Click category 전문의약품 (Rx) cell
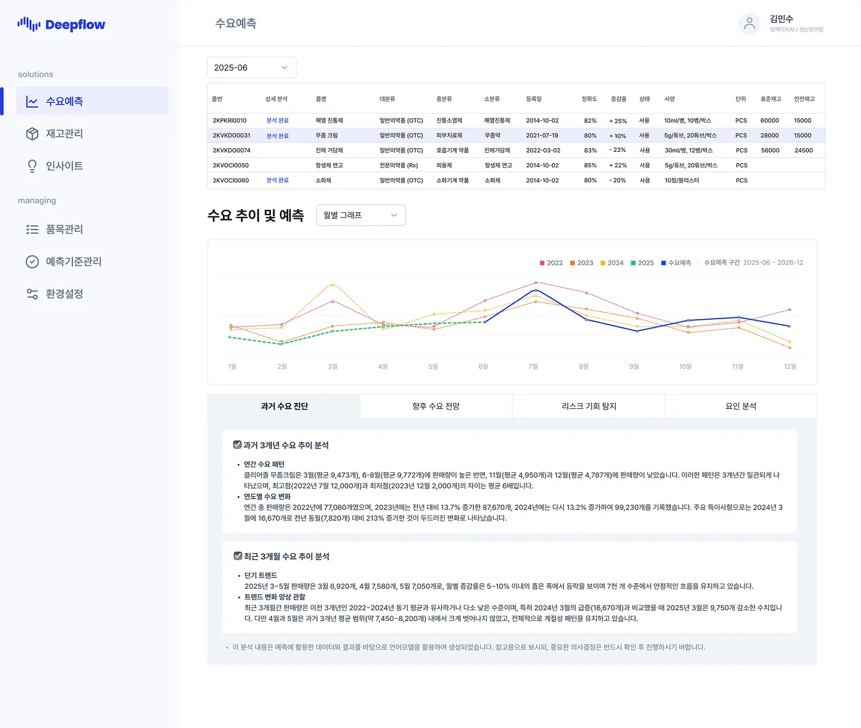The image size is (861, 728). coord(399,166)
